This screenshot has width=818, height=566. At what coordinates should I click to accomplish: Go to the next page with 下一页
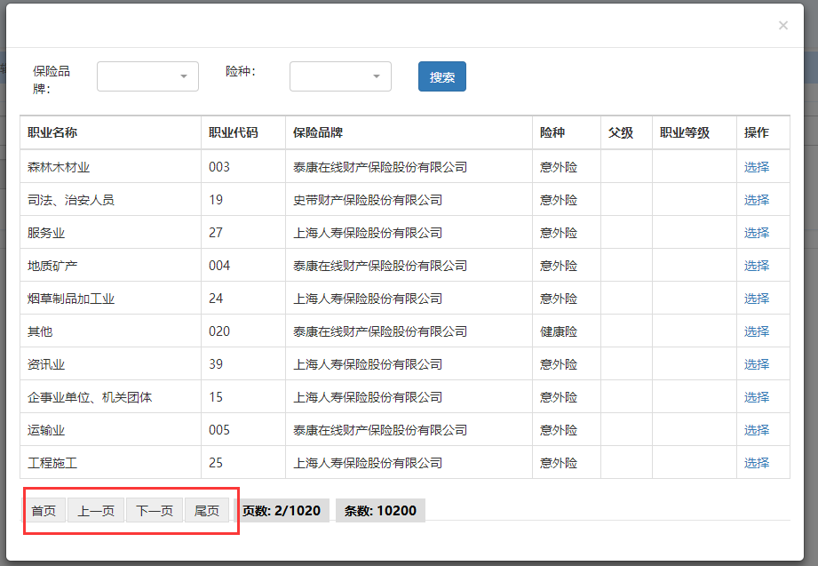click(x=155, y=511)
